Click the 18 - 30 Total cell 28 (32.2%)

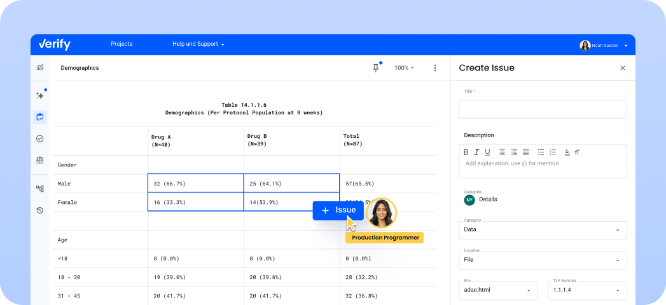pos(388,277)
